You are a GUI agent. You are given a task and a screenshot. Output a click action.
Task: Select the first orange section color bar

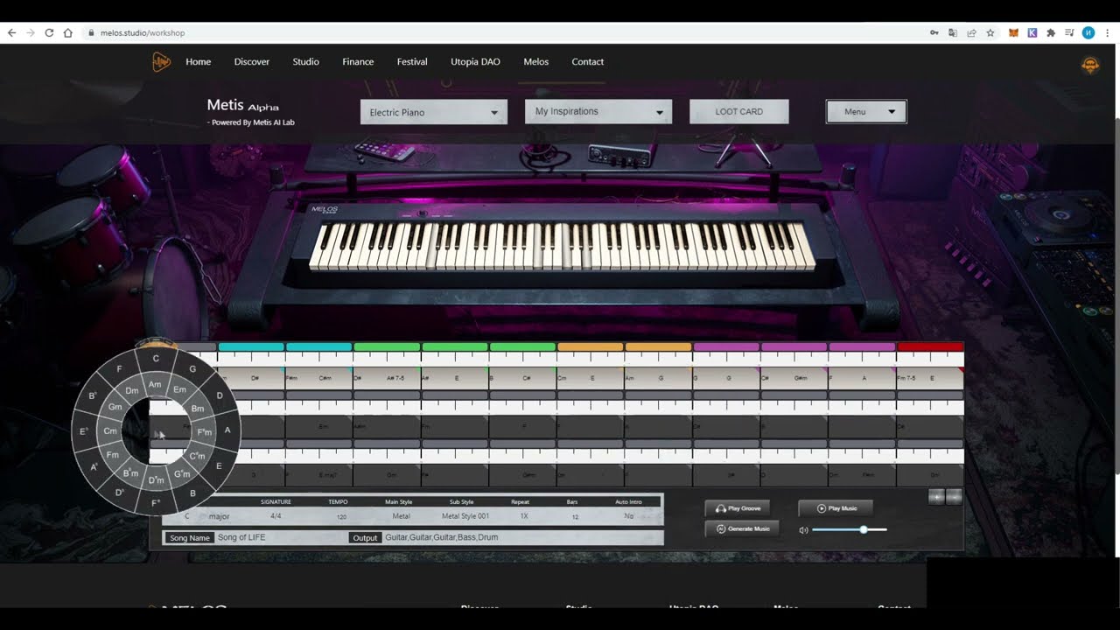591,347
